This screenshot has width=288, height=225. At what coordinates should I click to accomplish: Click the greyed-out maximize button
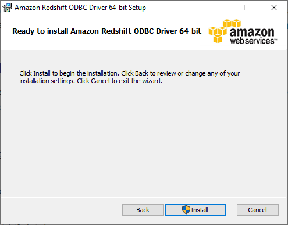click(247, 8)
